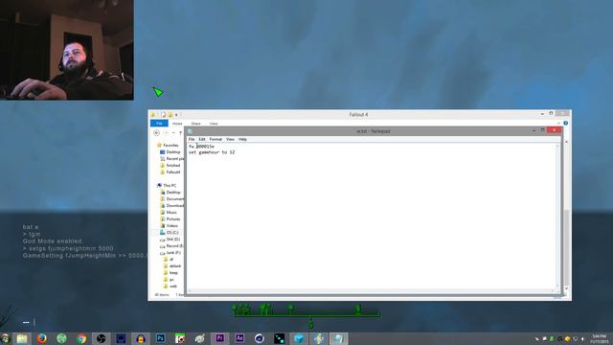
Task: Open the keep folder in sidebar
Action: tap(170, 272)
